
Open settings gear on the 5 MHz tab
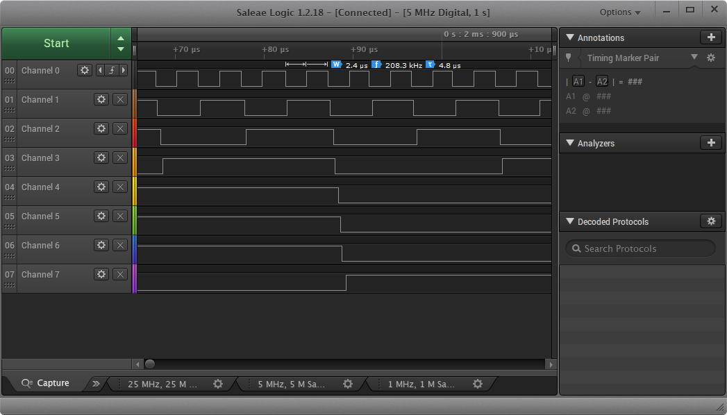[348, 384]
